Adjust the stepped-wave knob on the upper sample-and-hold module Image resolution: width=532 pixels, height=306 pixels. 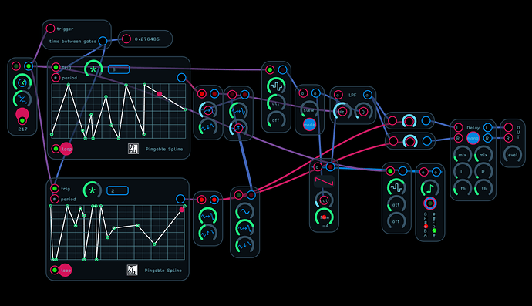[x=276, y=86]
